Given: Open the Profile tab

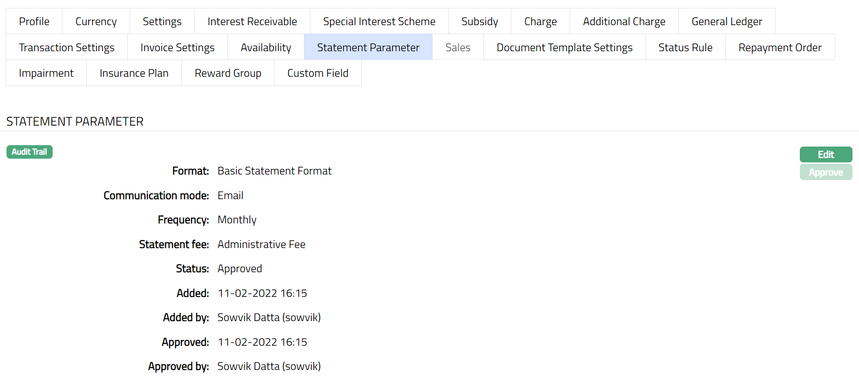Looking at the screenshot, I should 34,21.
